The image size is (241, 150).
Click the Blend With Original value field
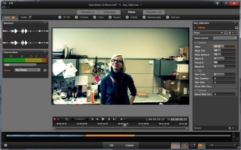tap(224, 94)
